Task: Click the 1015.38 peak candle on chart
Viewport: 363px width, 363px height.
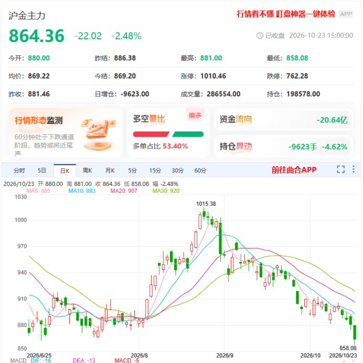Action: pos(204,214)
